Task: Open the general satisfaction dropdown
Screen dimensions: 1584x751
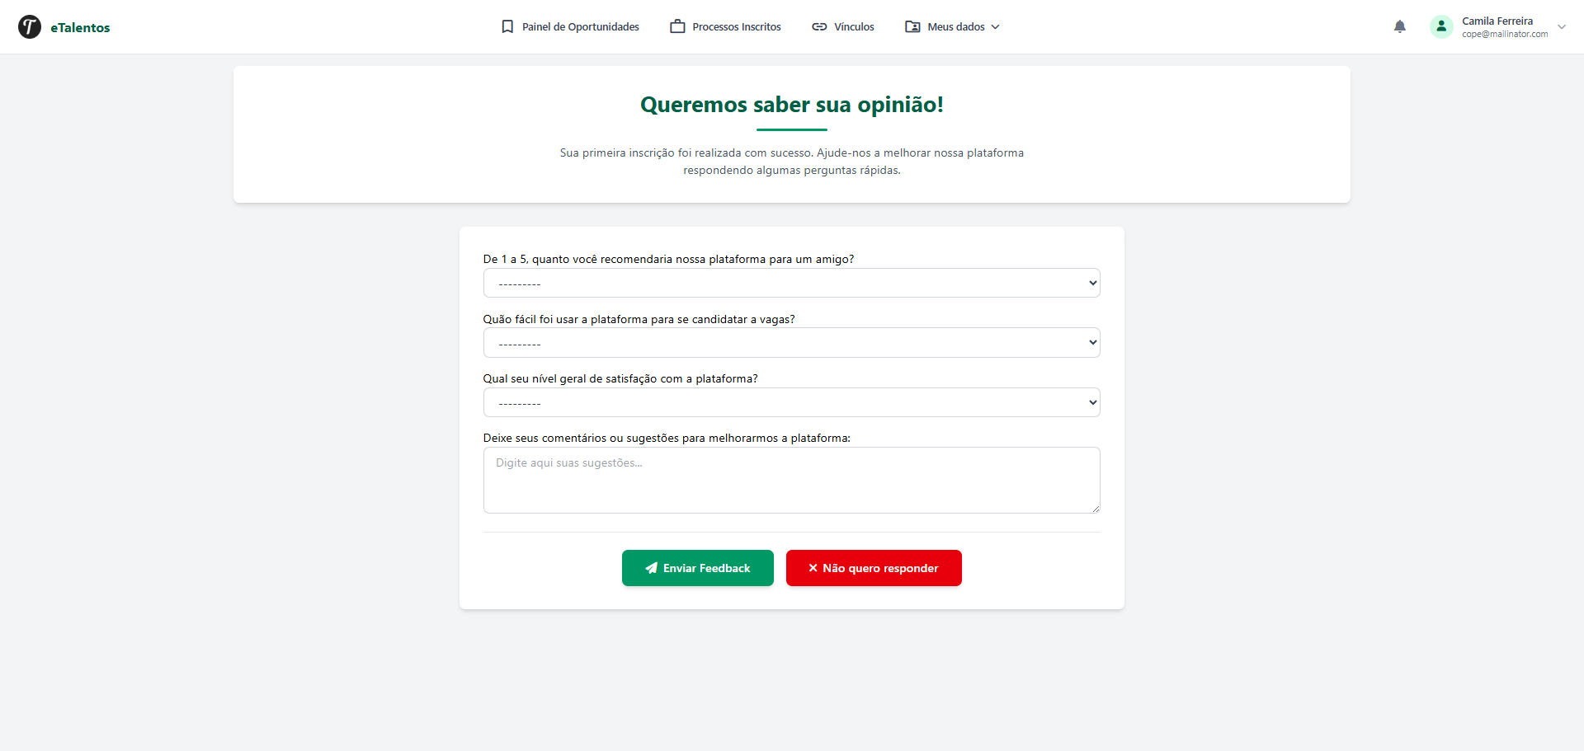Action: [792, 402]
